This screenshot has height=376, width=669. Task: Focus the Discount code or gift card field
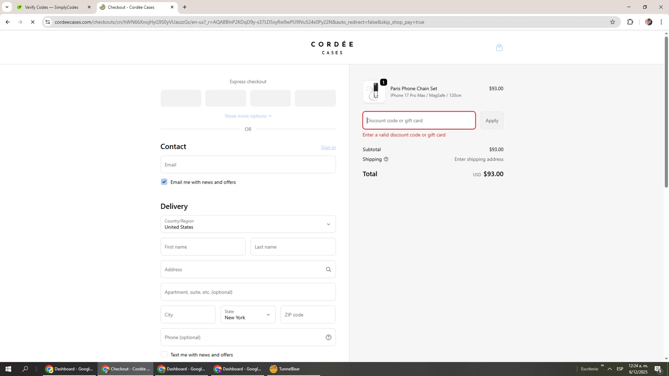[x=419, y=121]
